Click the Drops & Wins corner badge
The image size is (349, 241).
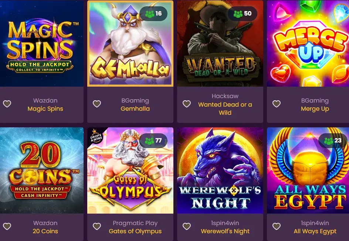pyautogui.click(x=96, y=137)
